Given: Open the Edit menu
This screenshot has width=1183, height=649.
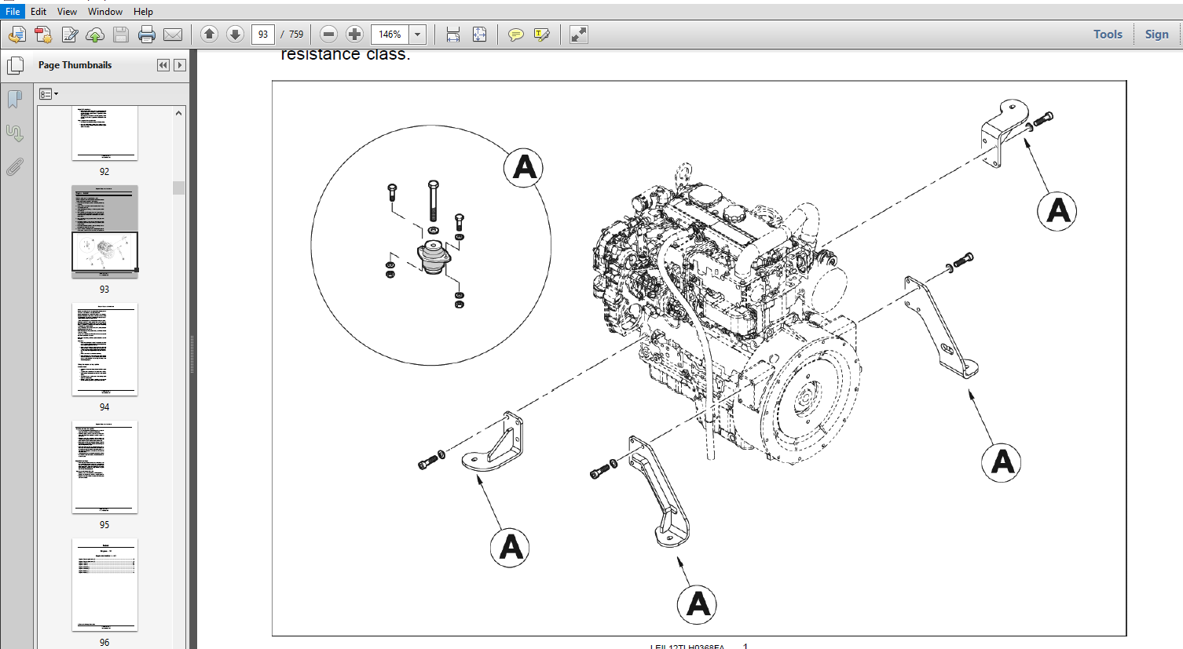Looking at the screenshot, I should 38,12.
